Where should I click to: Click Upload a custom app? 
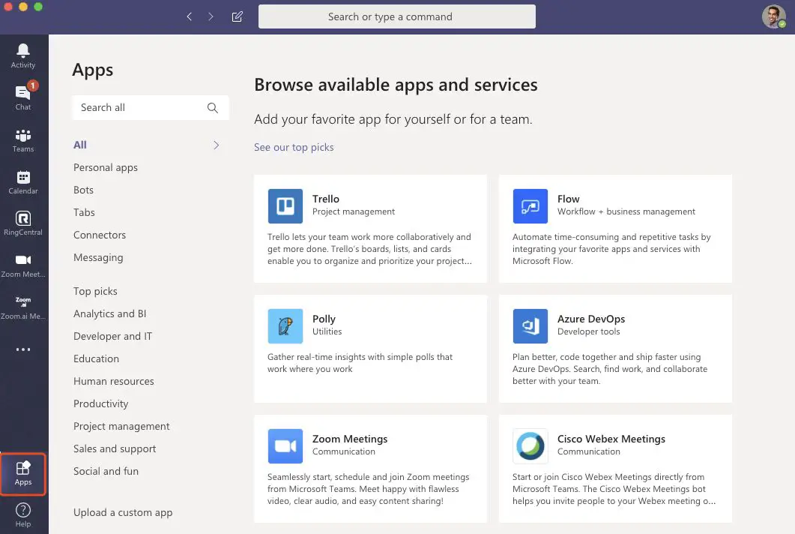point(123,512)
